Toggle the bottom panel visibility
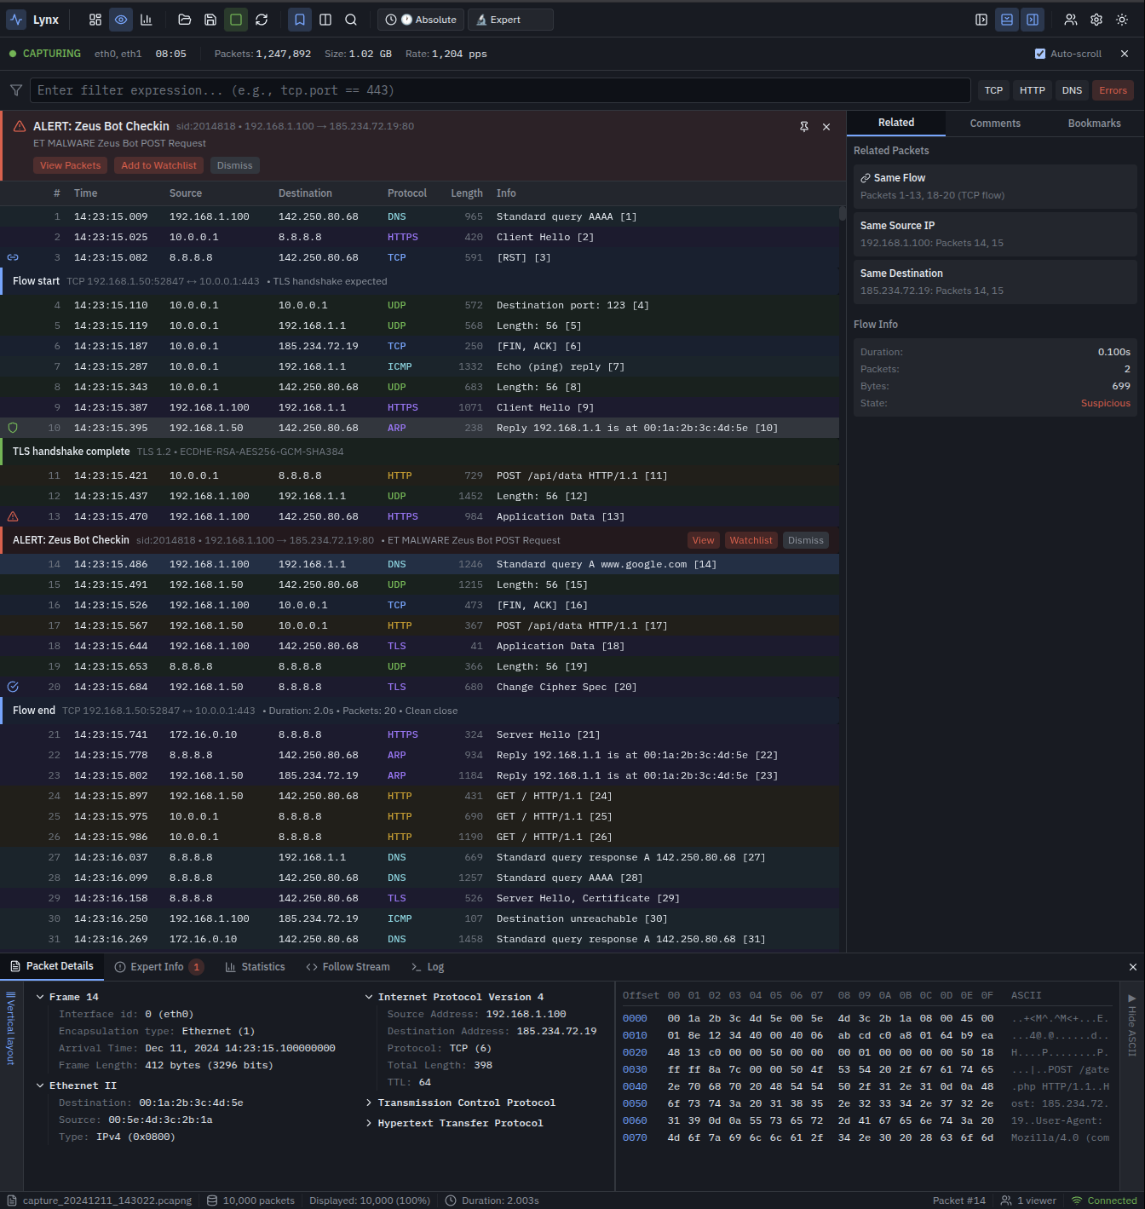 1006,19
